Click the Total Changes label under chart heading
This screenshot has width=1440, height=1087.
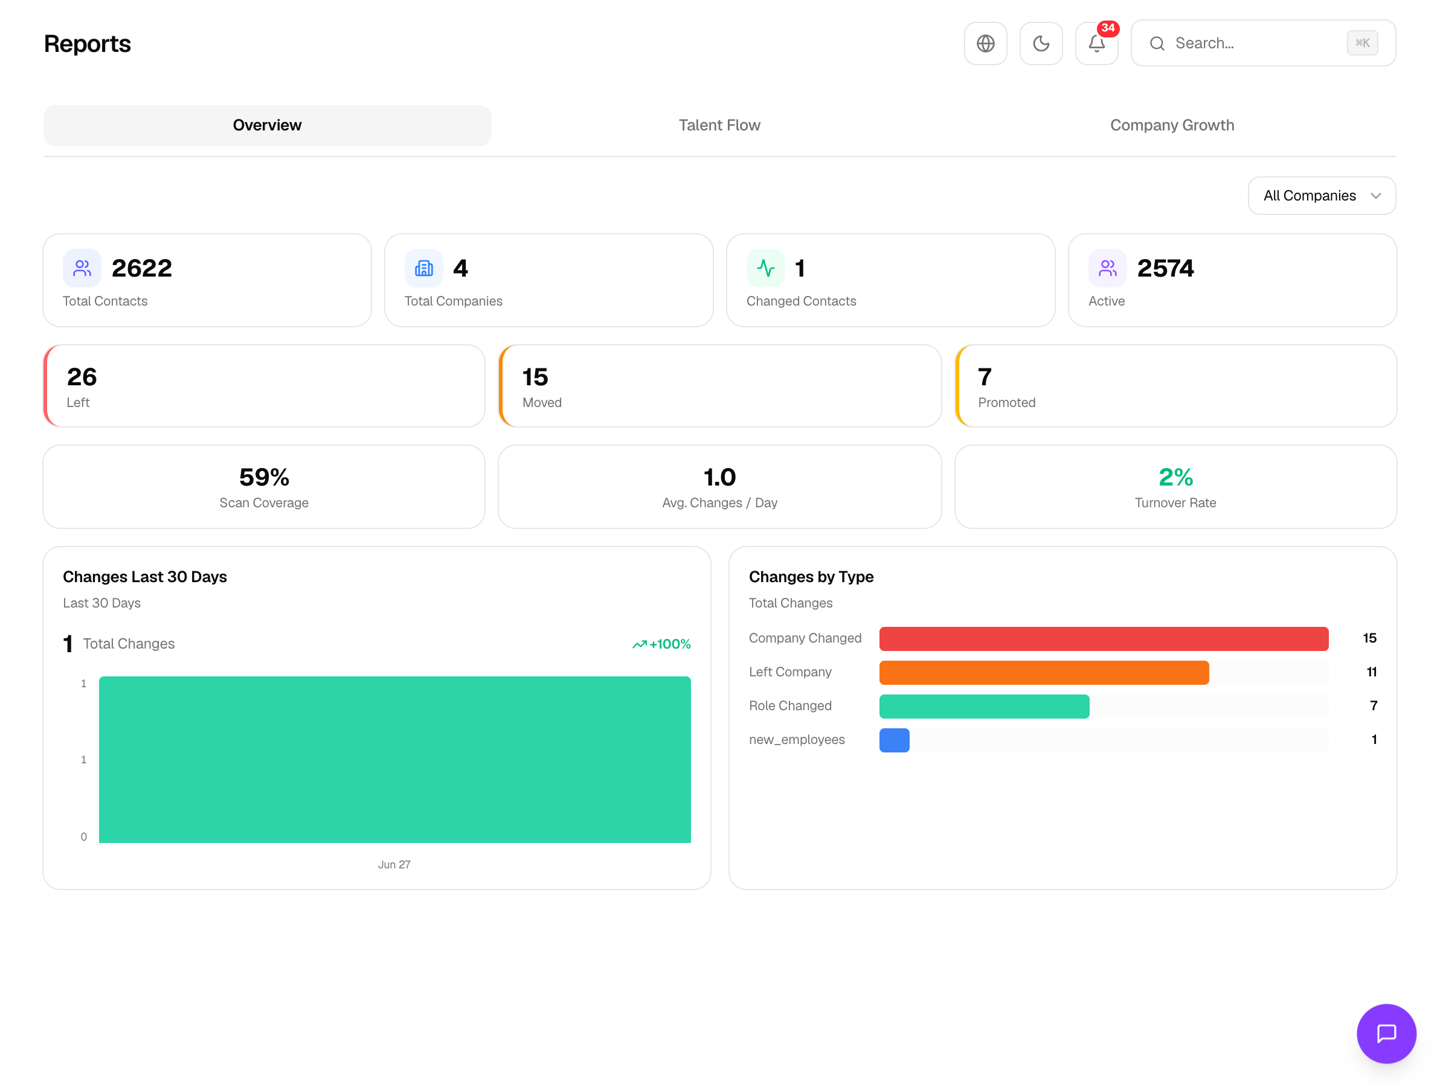pos(128,644)
